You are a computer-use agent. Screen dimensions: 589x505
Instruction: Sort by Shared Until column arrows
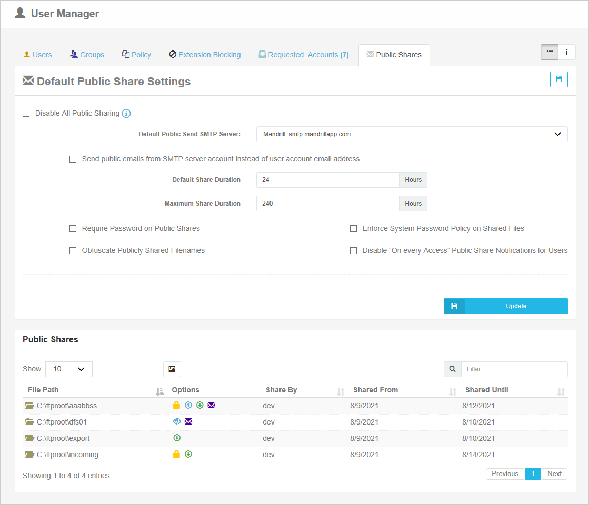pyautogui.click(x=561, y=391)
